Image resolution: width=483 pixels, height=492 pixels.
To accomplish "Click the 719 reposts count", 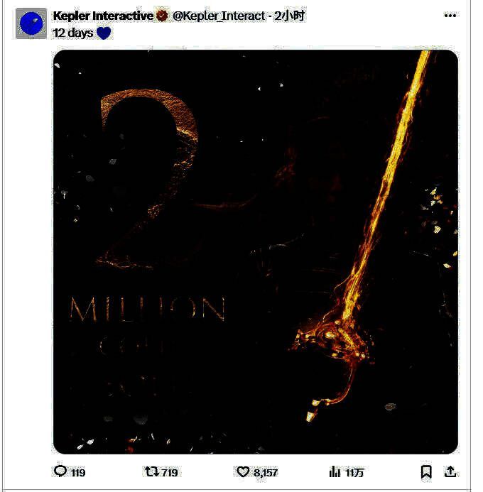I will click(170, 472).
